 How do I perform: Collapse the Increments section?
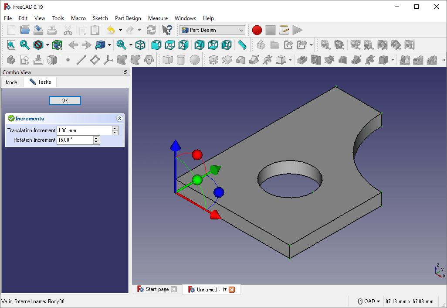pos(120,118)
